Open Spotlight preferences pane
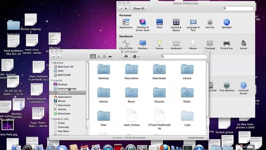 tap(227, 24)
